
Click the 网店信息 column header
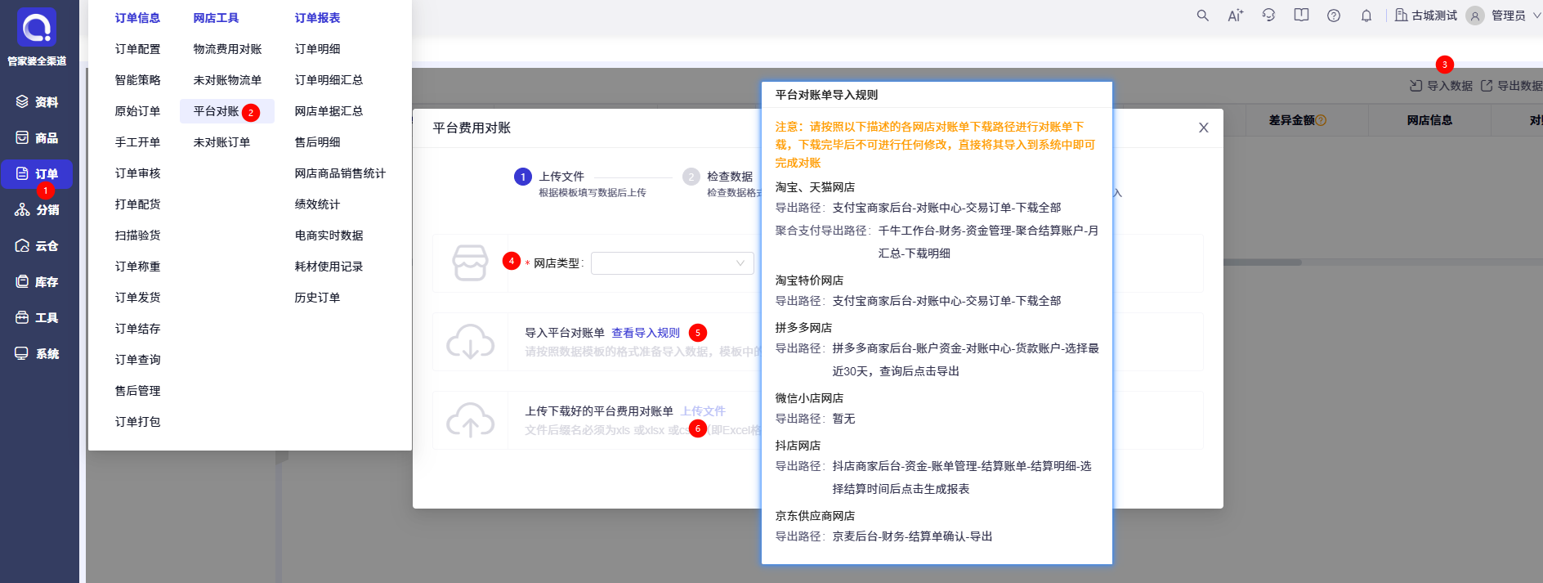(x=1429, y=120)
